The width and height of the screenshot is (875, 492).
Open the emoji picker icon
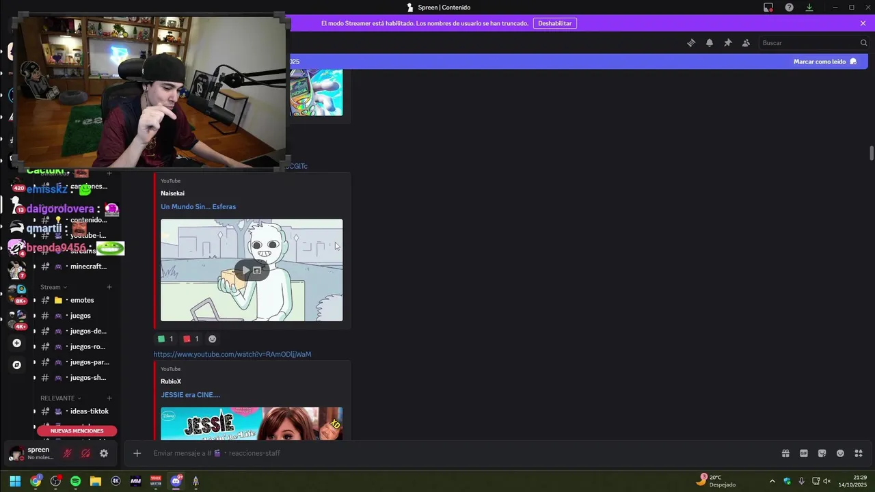click(x=840, y=453)
